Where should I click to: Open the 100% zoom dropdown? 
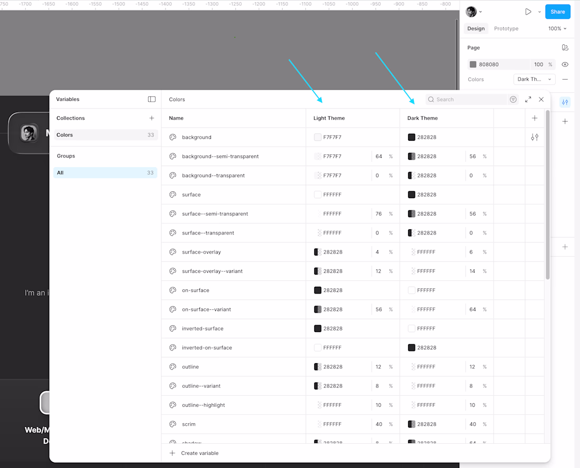[x=557, y=28]
